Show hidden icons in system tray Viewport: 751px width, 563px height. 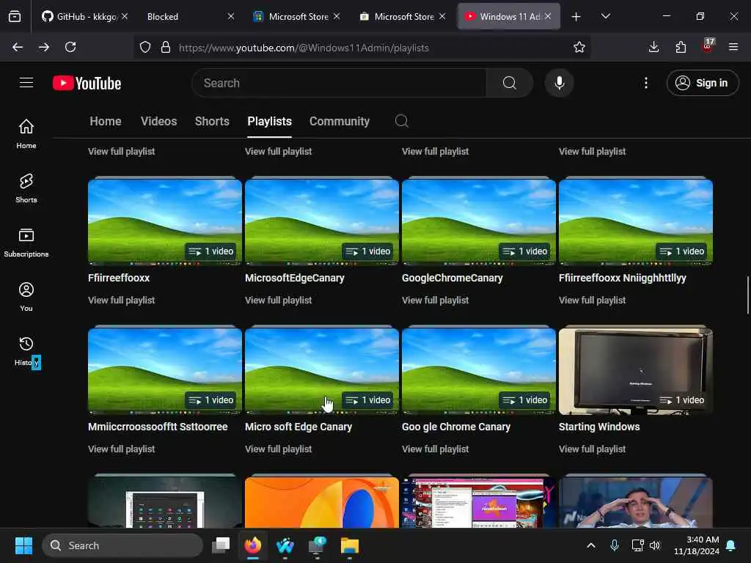click(591, 545)
